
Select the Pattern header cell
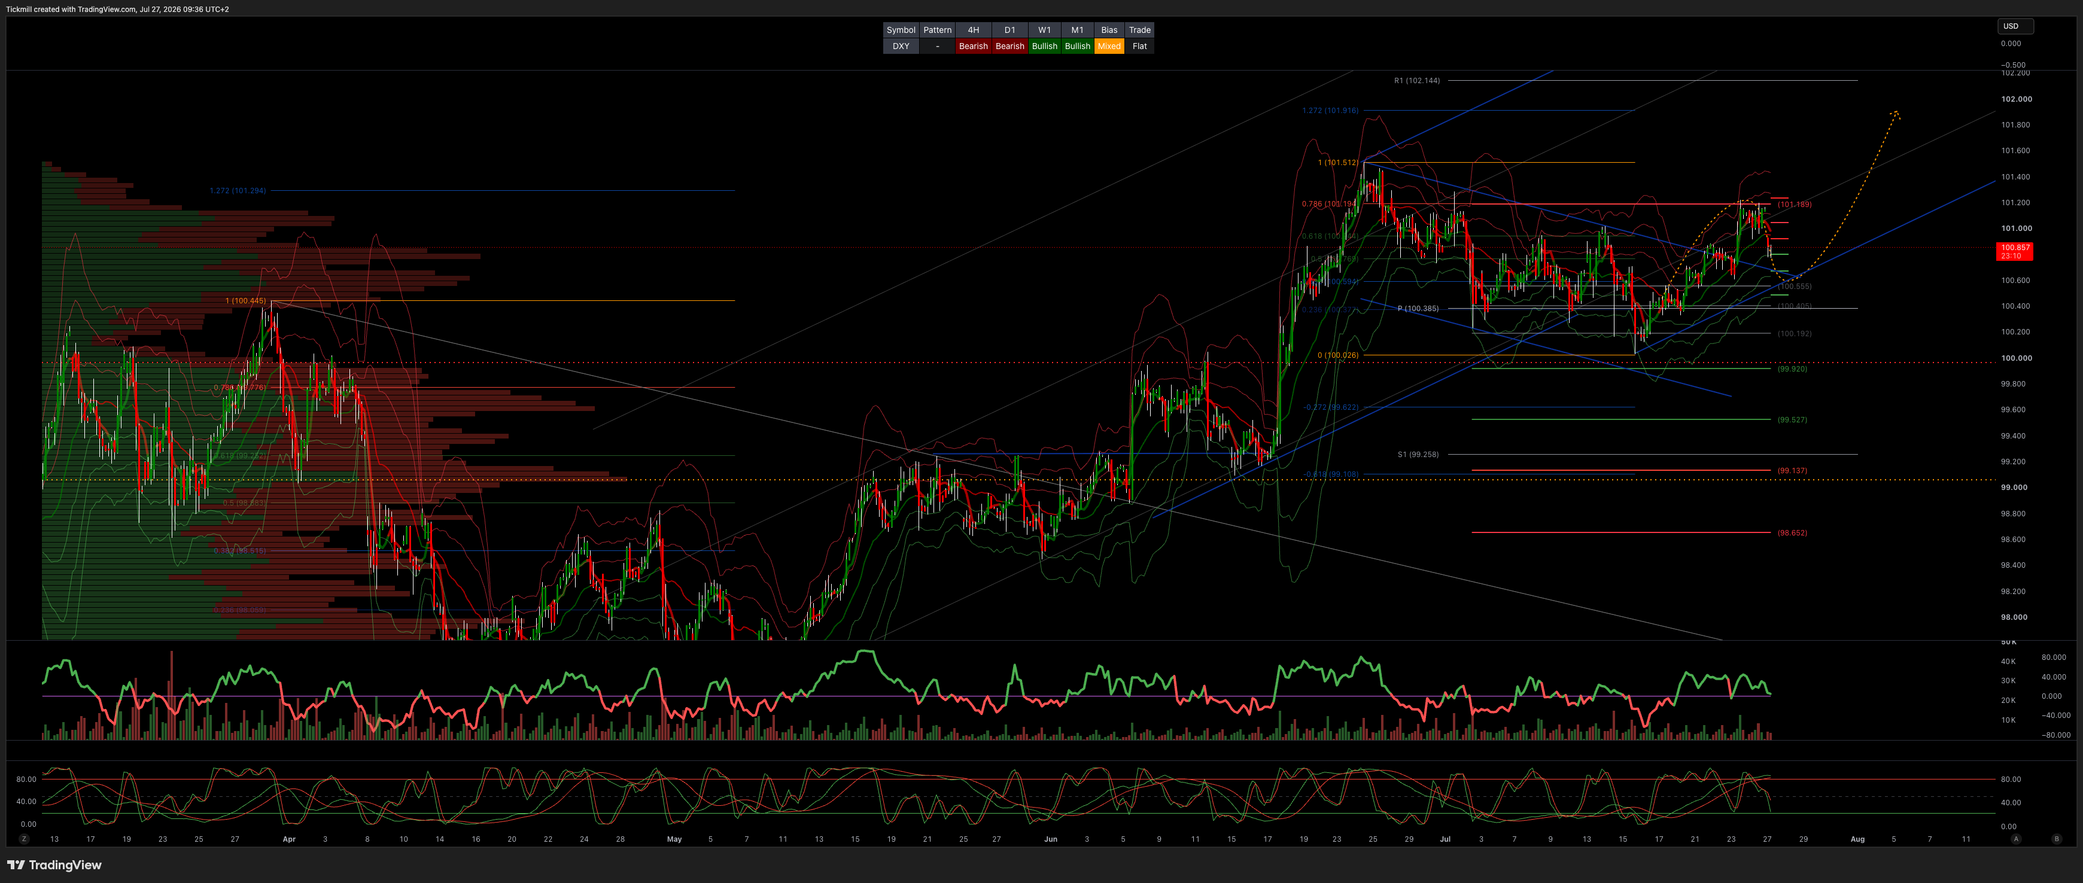coord(937,30)
